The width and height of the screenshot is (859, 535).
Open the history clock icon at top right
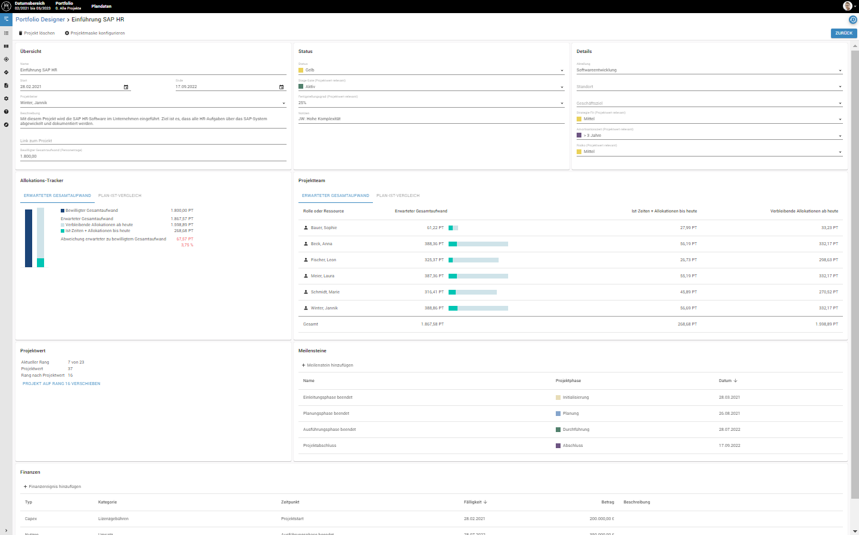[853, 20]
